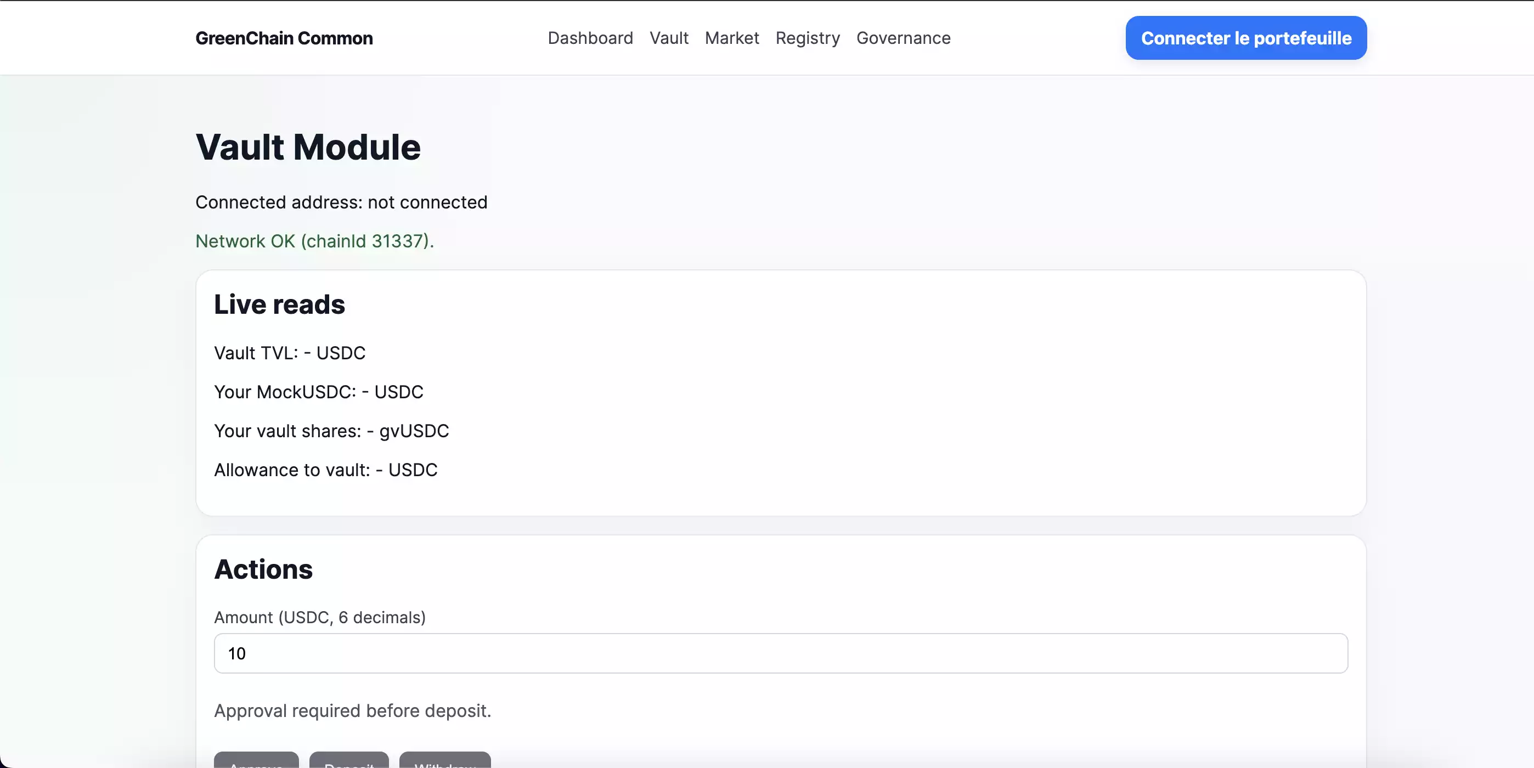Go to the Vault nav link
The image size is (1534, 768).
pos(669,38)
